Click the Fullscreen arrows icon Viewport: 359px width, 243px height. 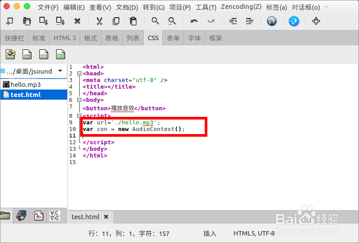[x=316, y=21]
